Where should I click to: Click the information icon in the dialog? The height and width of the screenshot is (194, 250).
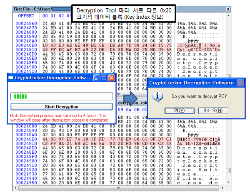157,96
